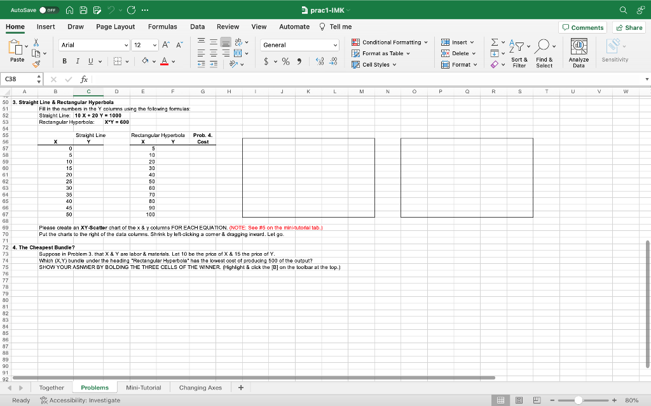
Task: Click the Format Painter brush
Action: (36, 64)
